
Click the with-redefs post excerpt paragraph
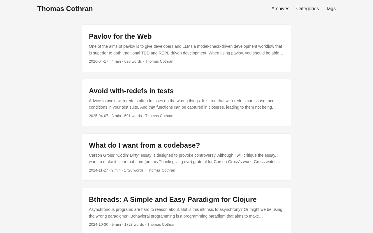coord(182,104)
